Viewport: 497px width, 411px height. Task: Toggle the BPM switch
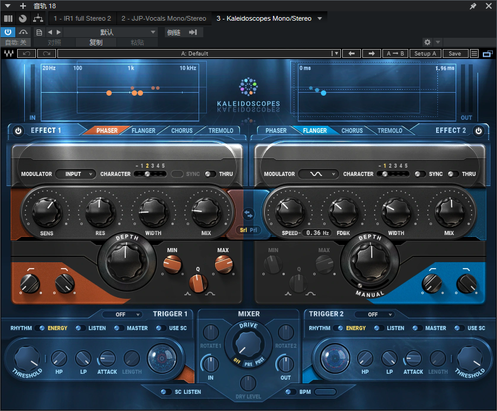(290, 392)
